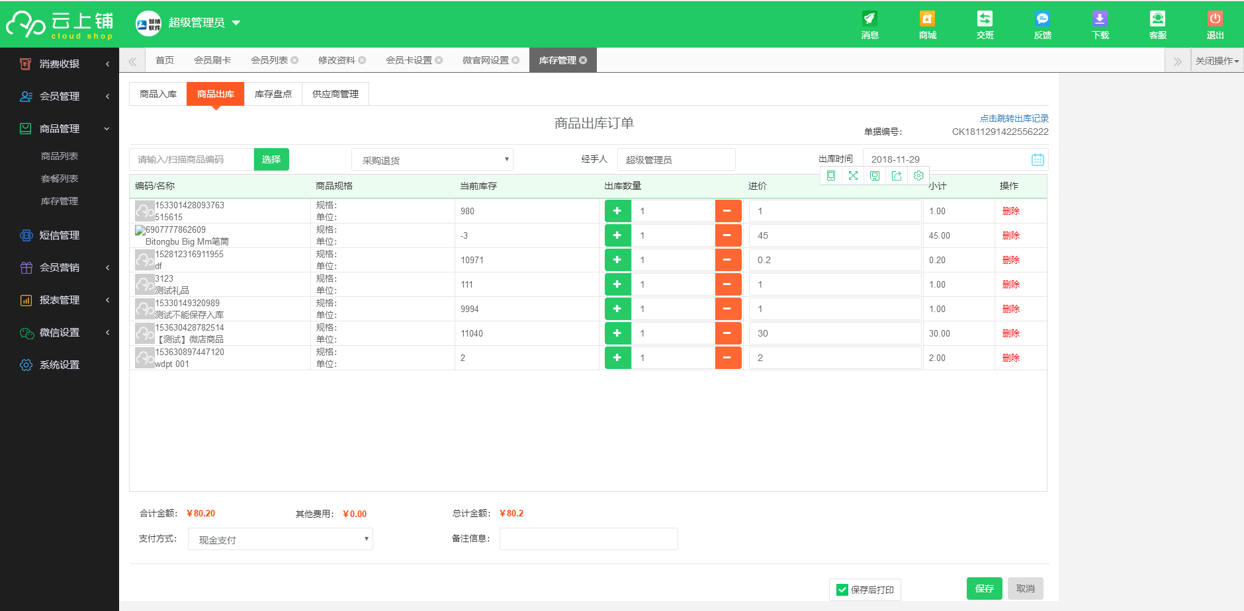Click the 选择 product button
This screenshot has width=1244, height=611.
[x=271, y=159]
